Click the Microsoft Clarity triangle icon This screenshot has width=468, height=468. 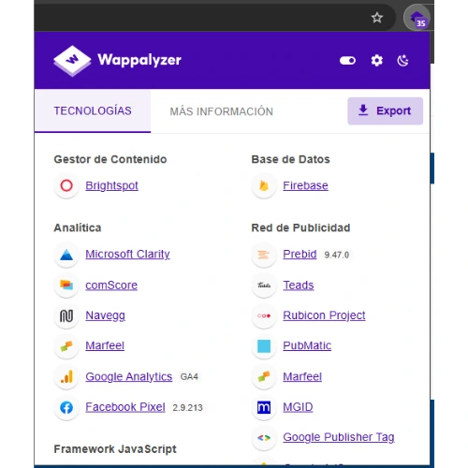click(66, 255)
